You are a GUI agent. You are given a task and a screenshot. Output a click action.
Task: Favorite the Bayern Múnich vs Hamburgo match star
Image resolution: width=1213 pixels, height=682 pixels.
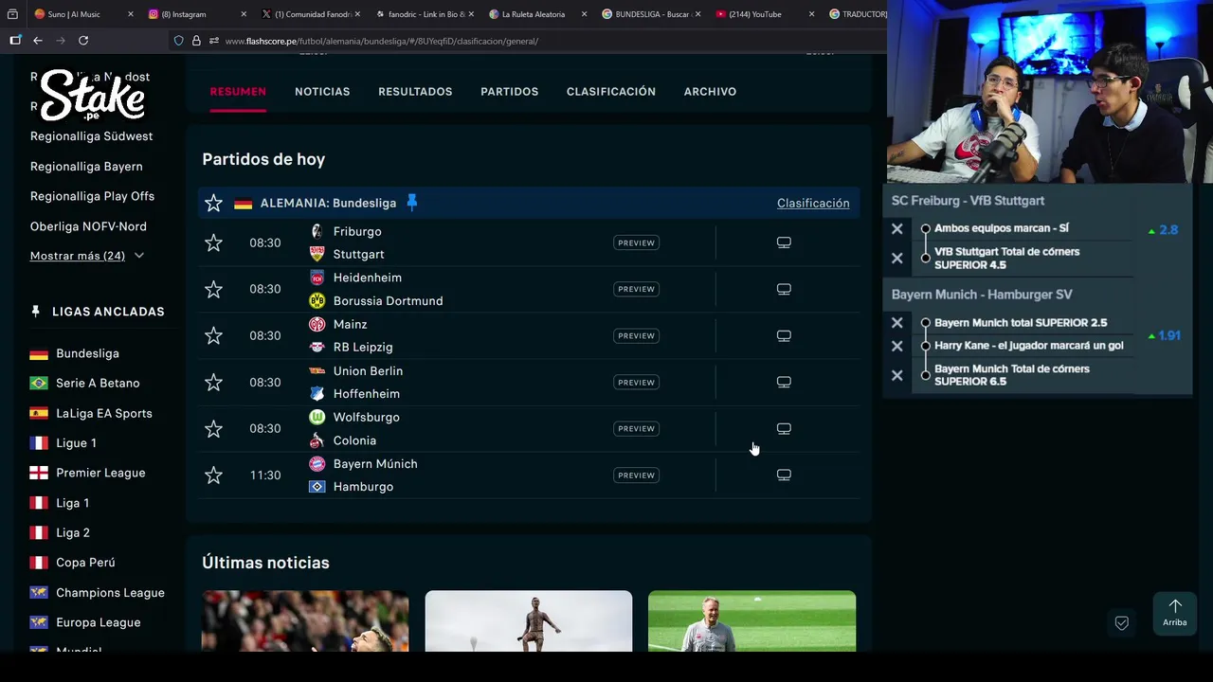(213, 475)
